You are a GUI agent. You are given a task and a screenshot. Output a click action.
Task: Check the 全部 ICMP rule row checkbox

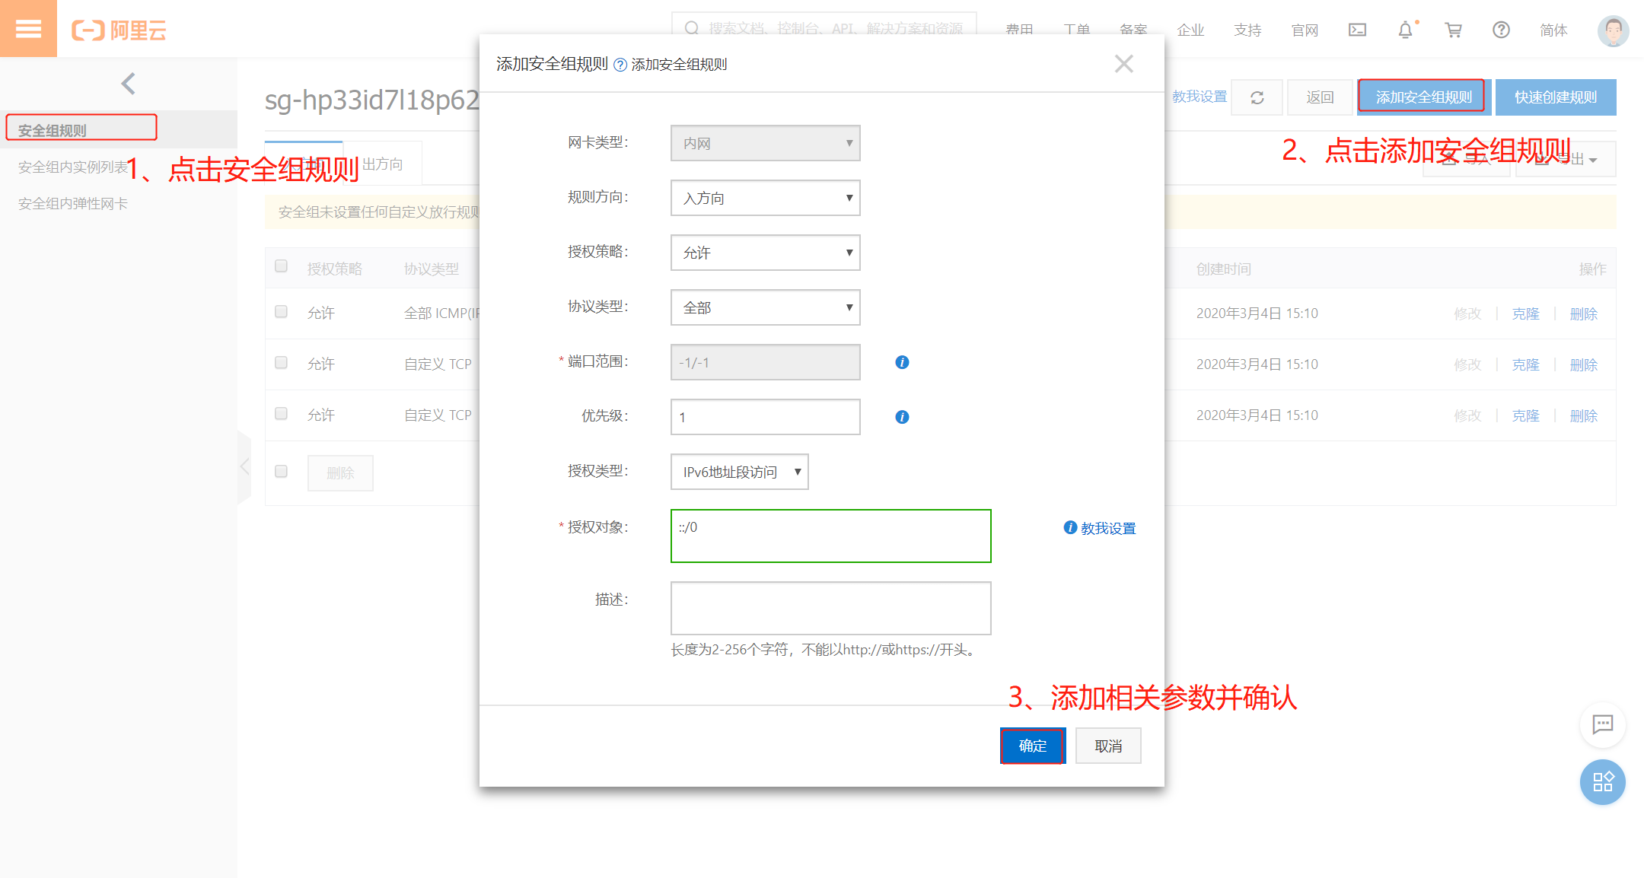click(x=281, y=312)
